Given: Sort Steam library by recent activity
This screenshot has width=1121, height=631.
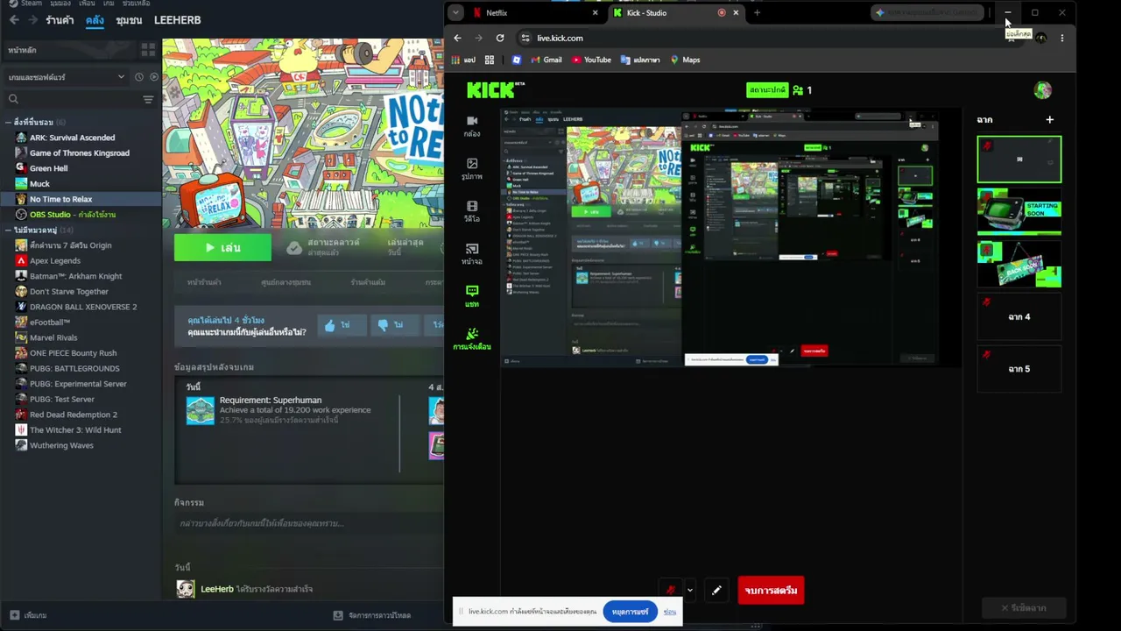Looking at the screenshot, I should [138, 77].
